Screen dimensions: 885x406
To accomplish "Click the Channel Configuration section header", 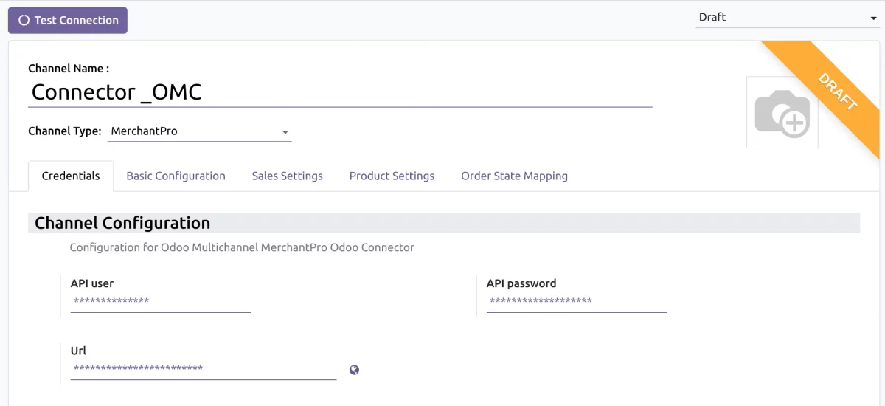I will tap(122, 223).
